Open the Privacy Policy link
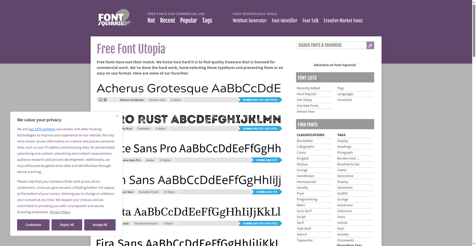 [60, 212]
